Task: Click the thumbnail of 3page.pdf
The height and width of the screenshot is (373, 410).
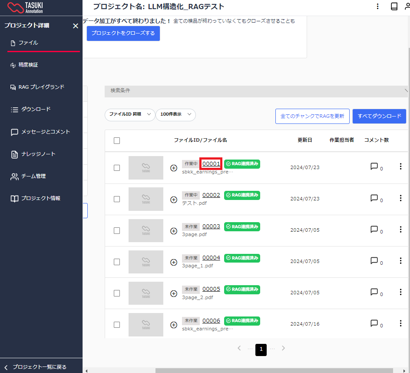Action: coord(146,230)
